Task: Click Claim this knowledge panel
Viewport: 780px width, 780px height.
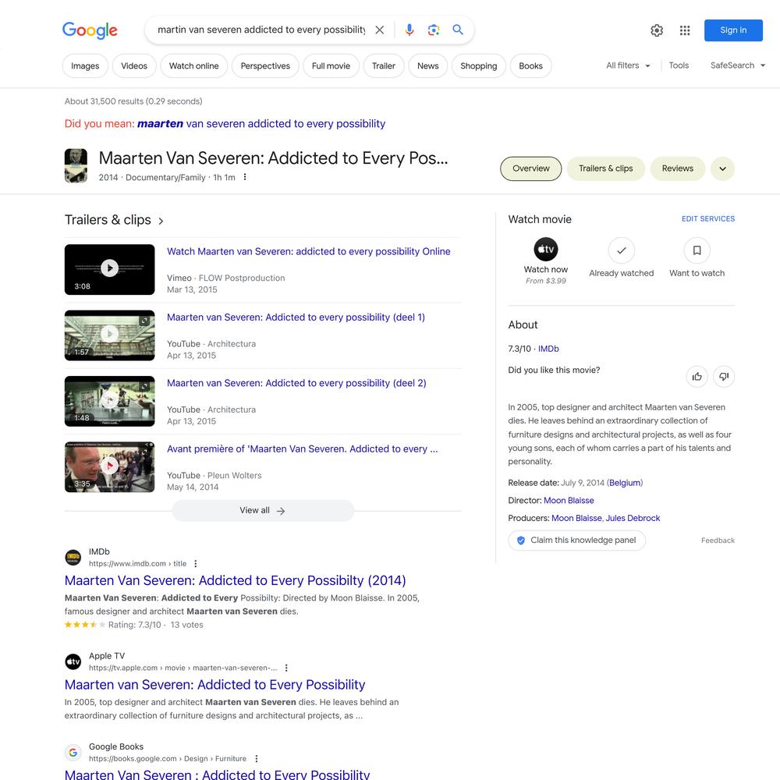Action: click(577, 541)
